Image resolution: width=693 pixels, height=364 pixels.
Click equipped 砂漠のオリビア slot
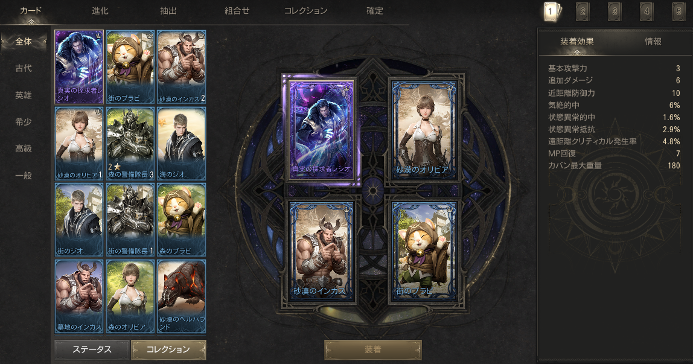[x=424, y=130]
